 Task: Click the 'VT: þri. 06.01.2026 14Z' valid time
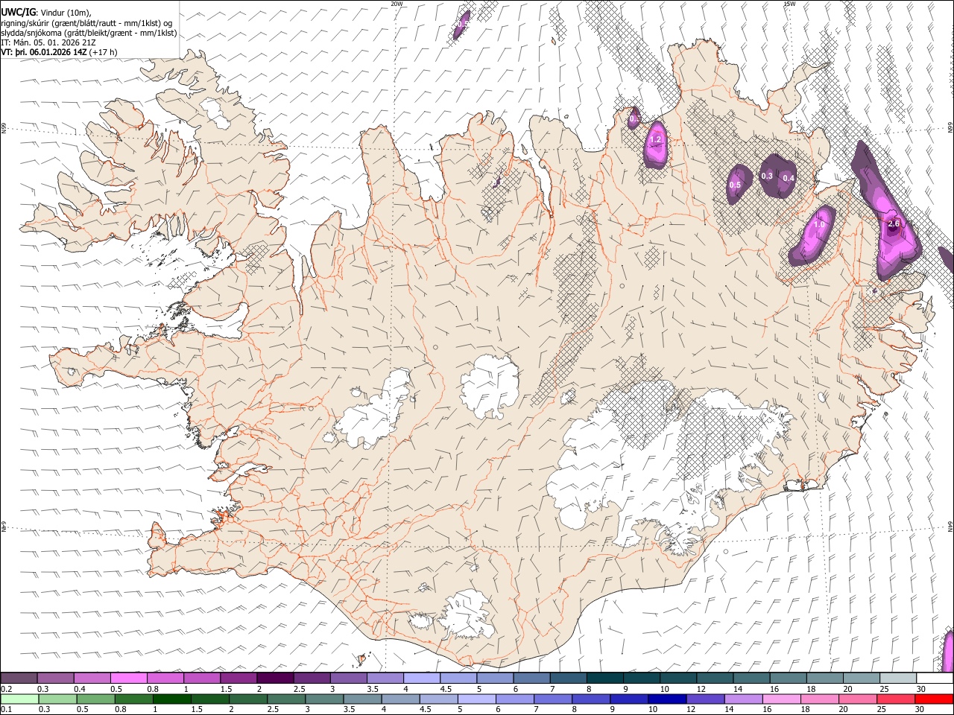pyautogui.click(x=44, y=53)
